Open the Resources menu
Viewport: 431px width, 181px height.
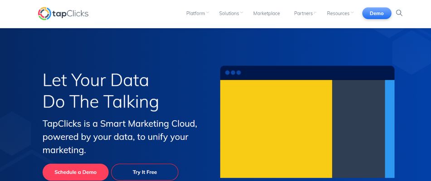point(338,13)
